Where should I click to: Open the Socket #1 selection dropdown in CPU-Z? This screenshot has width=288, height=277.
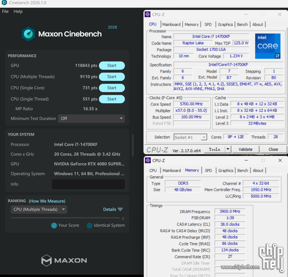(x=204, y=137)
